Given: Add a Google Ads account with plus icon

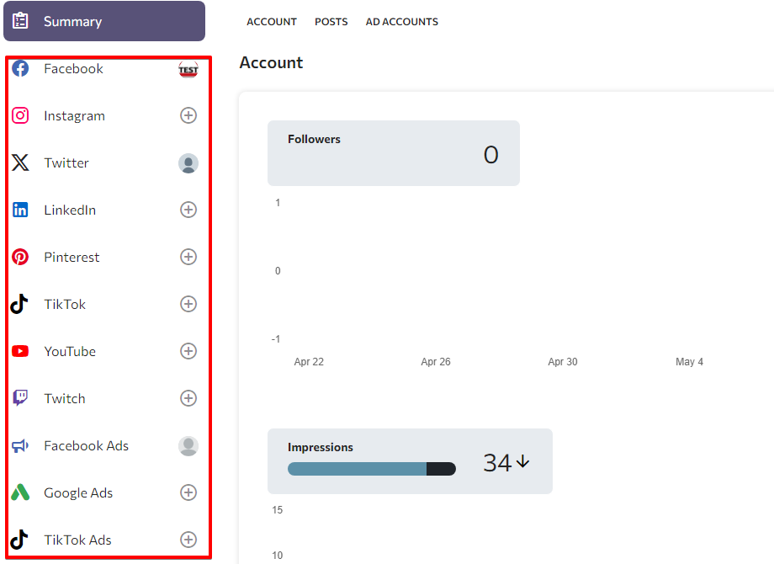Looking at the screenshot, I should [188, 492].
